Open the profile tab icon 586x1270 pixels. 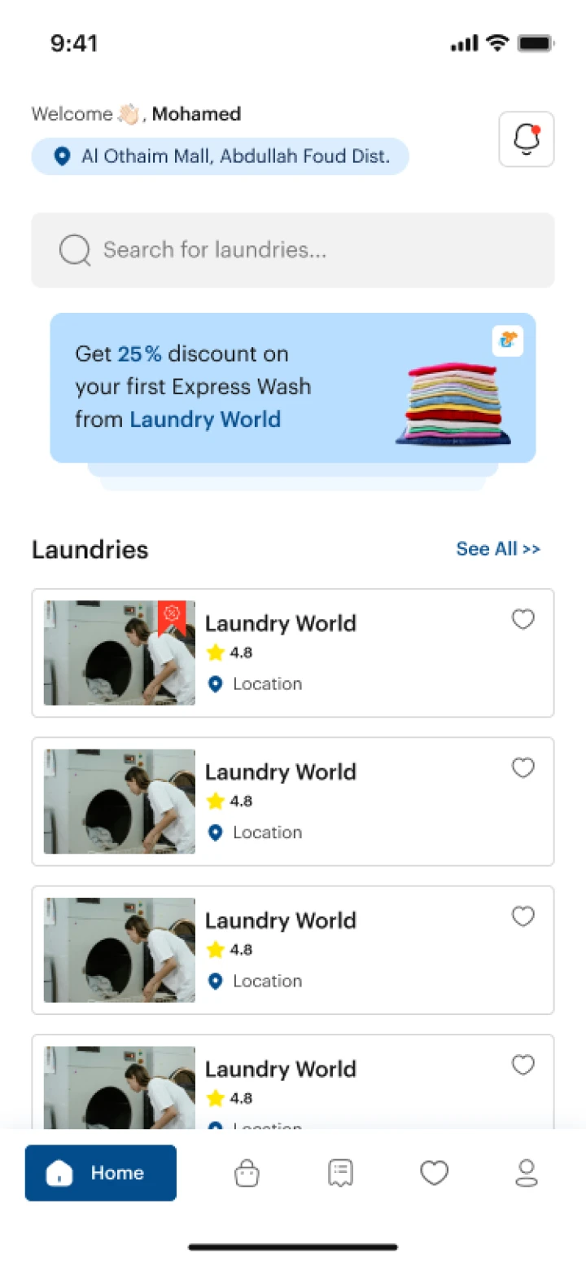(x=527, y=1173)
